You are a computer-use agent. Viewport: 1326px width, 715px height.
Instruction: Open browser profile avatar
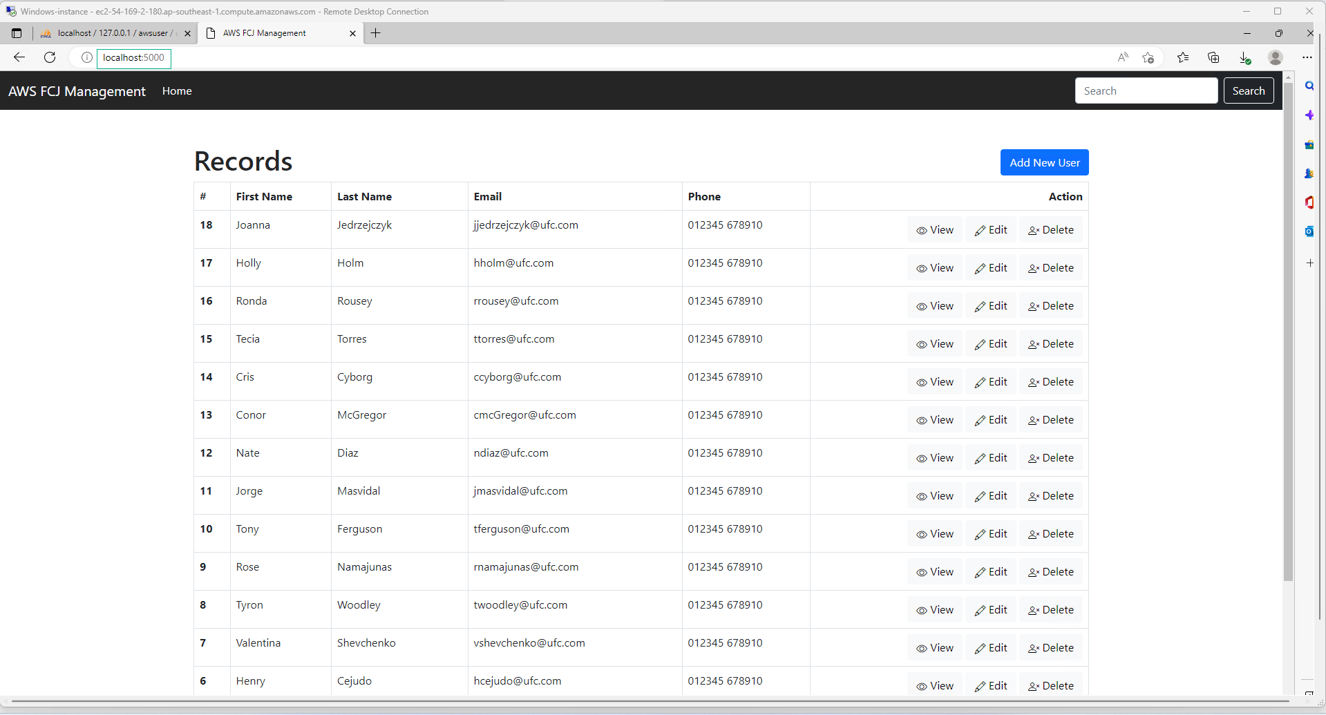pyautogui.click(x=1276, y=57)
